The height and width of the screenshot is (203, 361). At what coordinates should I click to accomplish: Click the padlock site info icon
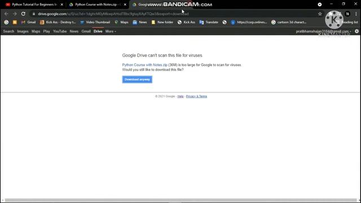click(x=34, y=14)
